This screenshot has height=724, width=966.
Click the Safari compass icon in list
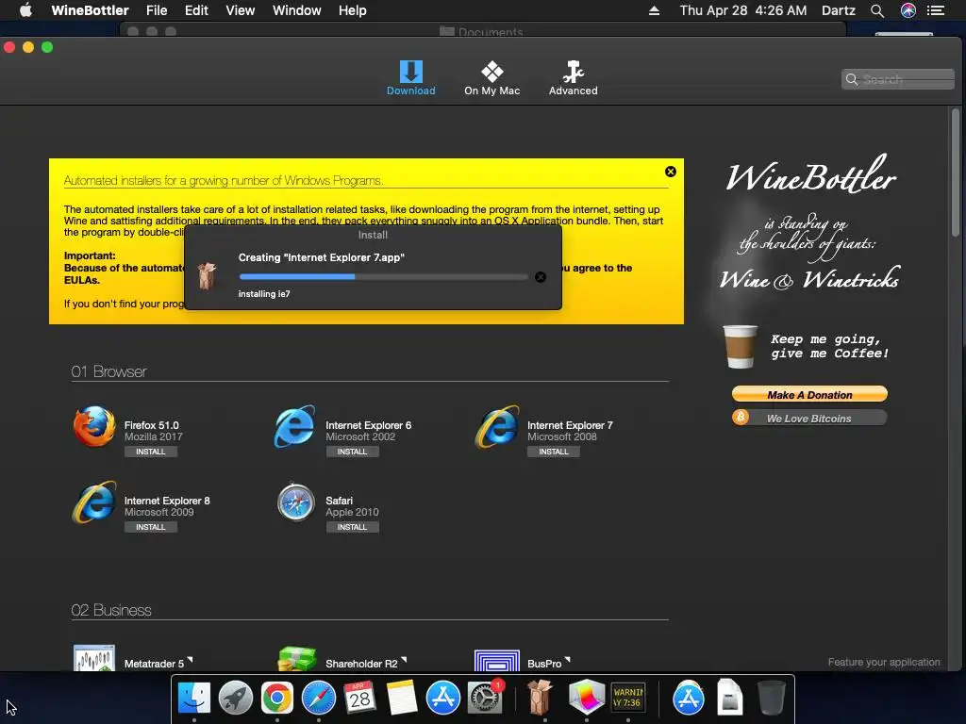pyautogui.click(x=295, y=502)
